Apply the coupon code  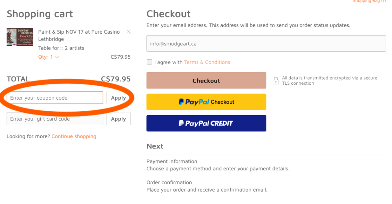click(x=119, y=98)
